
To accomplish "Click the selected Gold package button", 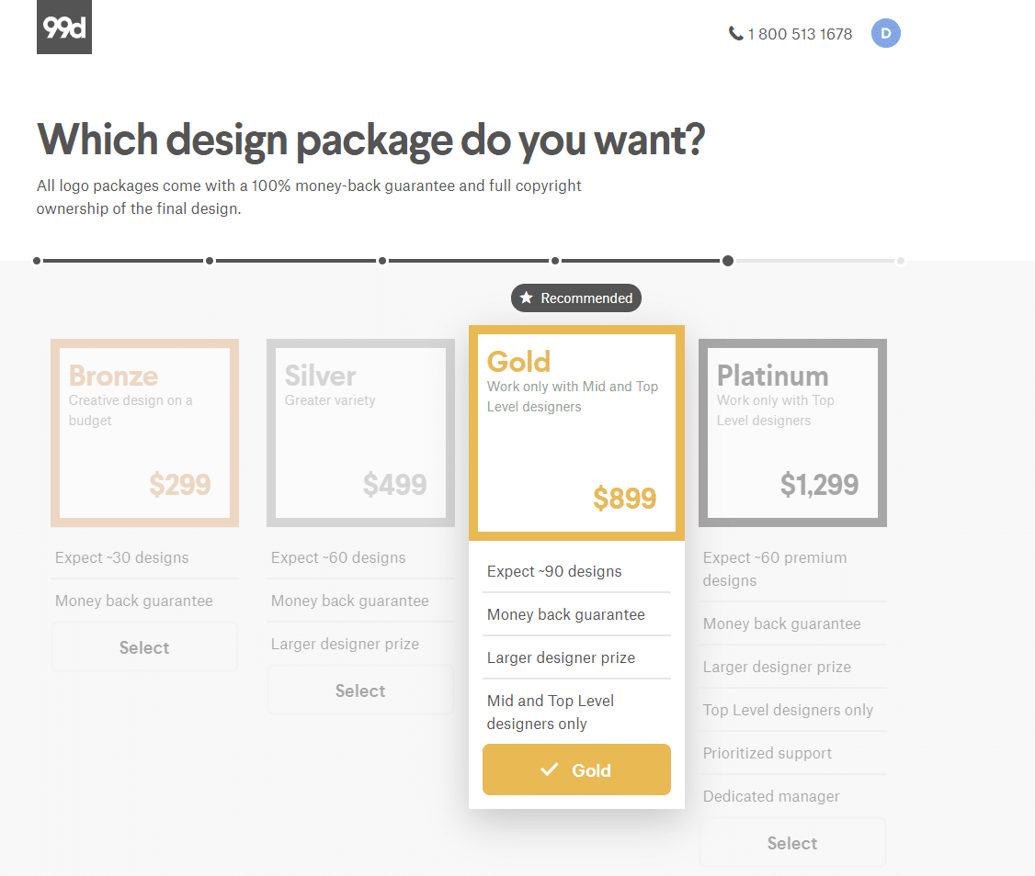I will (576, 769).
